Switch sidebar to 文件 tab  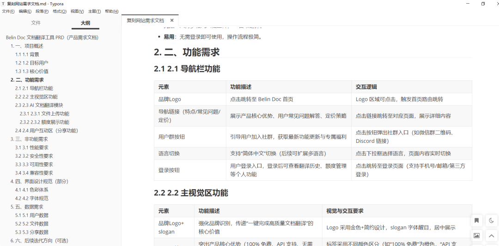[36, 23]
